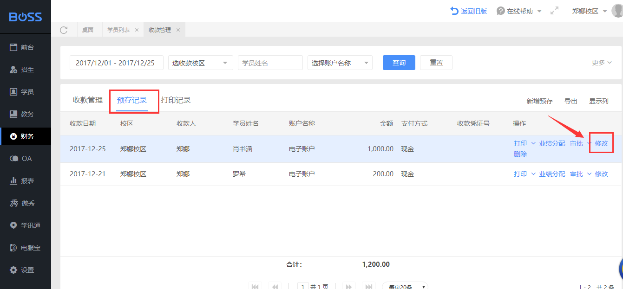Image resolution: width=623 pixels, height=289 pixels.
Task: Go to last page pagination icon
Action: click(x=368, y=286)
